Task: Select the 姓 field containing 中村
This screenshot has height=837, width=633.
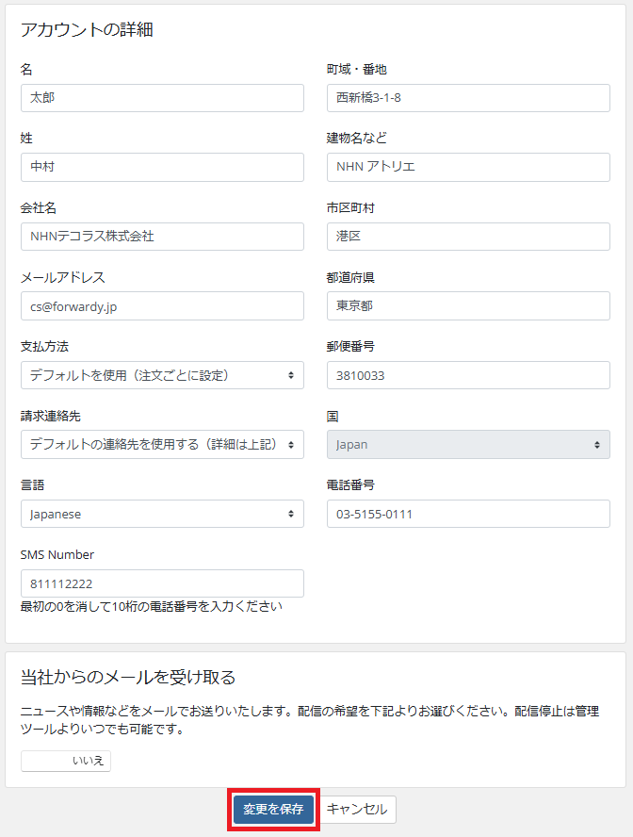Action: 162,167
